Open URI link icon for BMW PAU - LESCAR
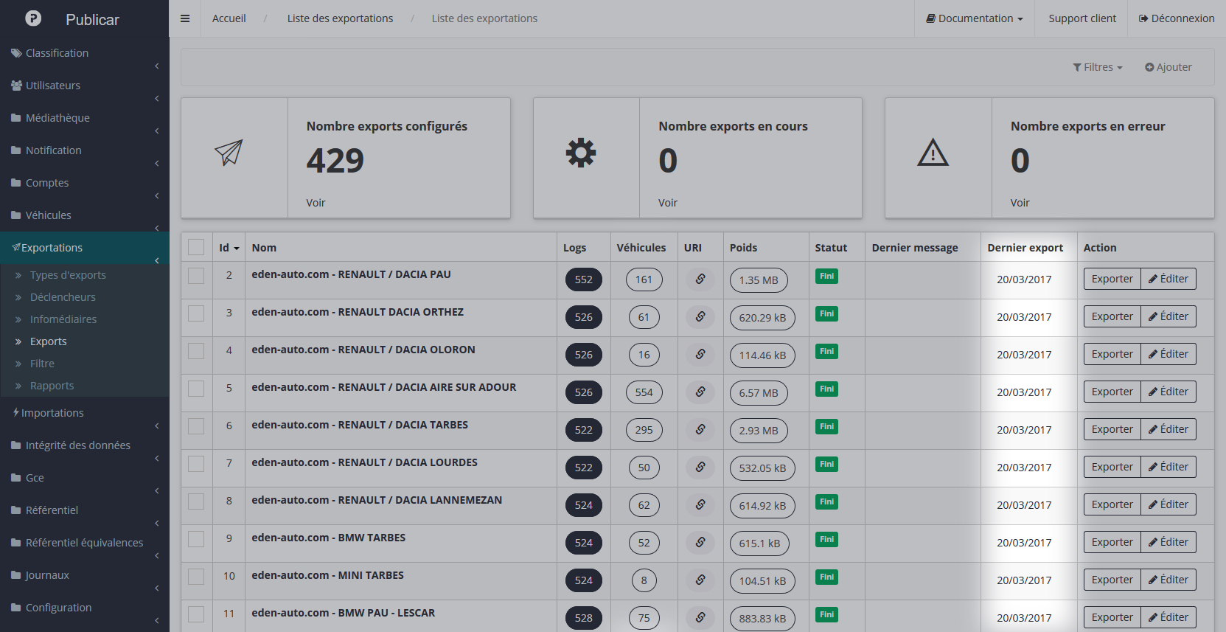Viewport: 1226px width, 632px height. point(700,617)
